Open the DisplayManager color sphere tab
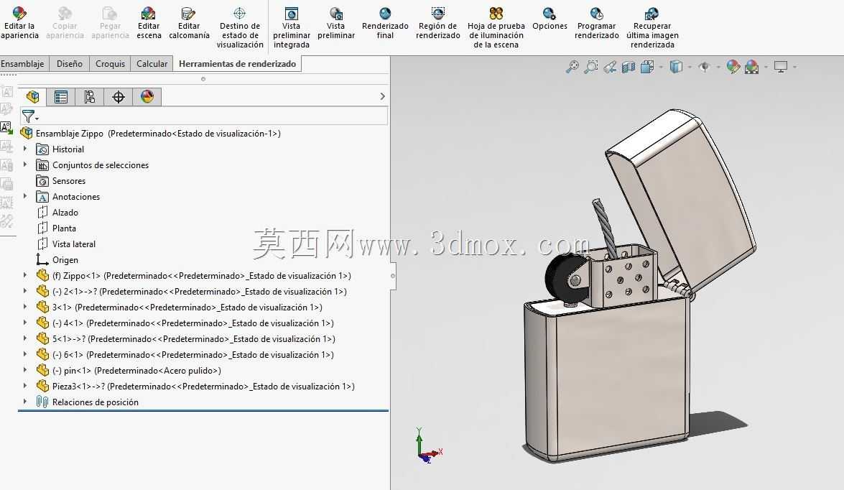Viewport: 844px width, 490px height. coord(147,97)
